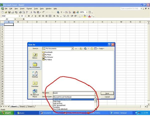
Task: Click the Save button in dialog
Action: point(107,93)
